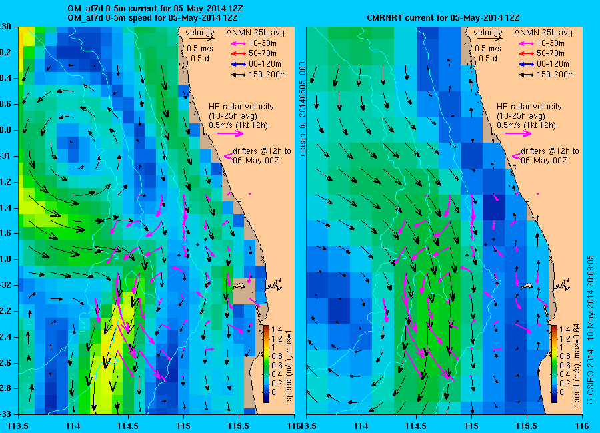The image size is (600, 433).
Task: Click the magenta HF radar arrow in right panel
Action: [519, 133]
